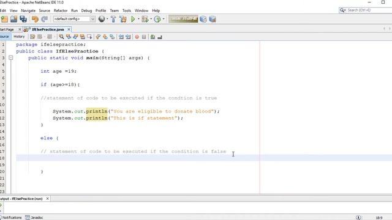Click the last cube icon in the main toolbar
This screenshot has width=392, height=220.
[x=213, y=19]
